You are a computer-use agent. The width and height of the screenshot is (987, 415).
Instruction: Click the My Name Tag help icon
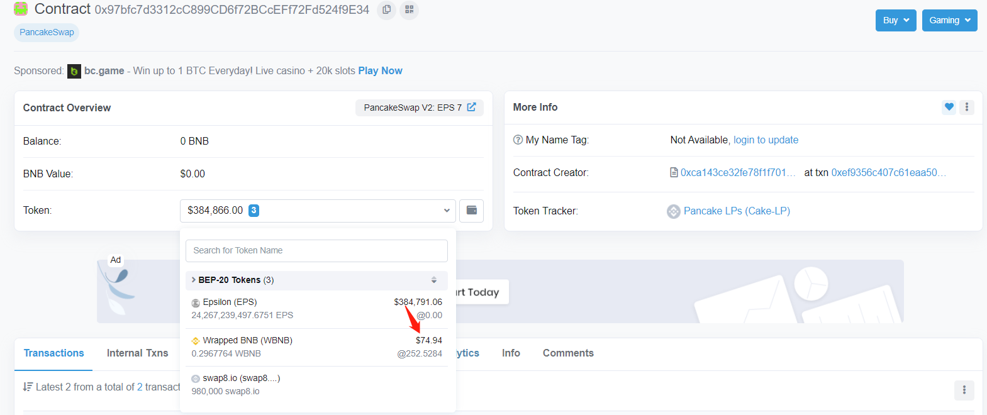tap(518, 140)
